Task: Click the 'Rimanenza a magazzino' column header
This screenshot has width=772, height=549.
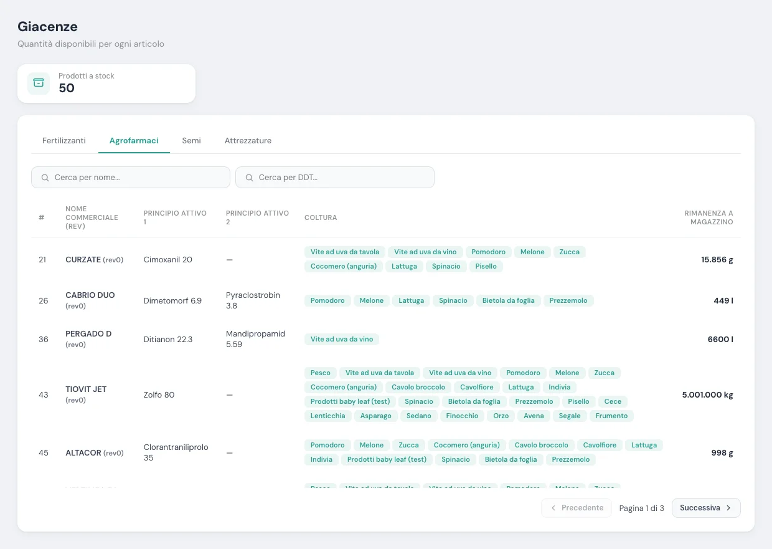Action: (x=708, y=217)
